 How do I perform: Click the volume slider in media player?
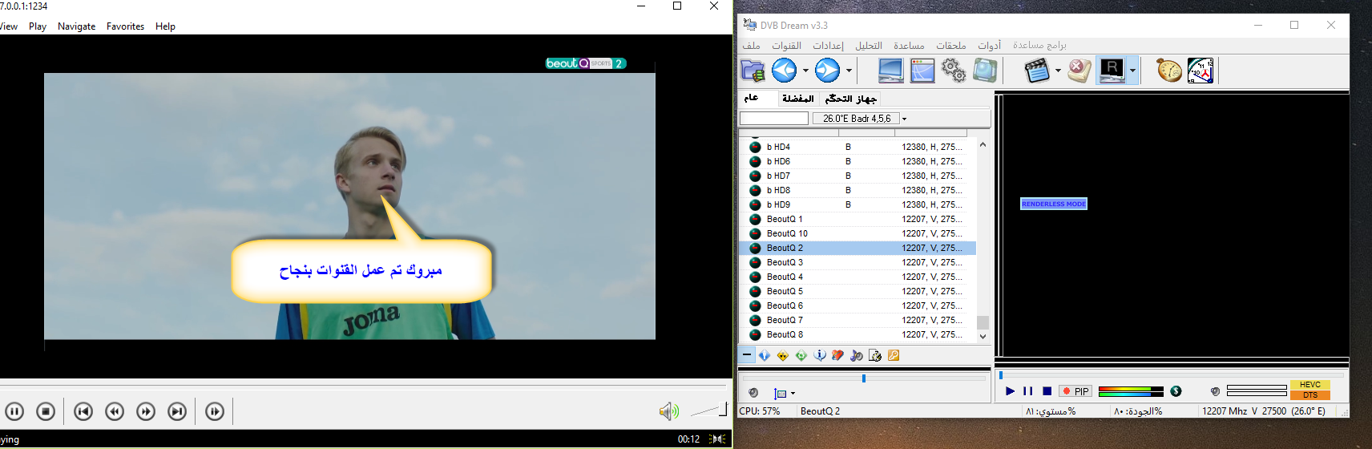tap(708, 411)
